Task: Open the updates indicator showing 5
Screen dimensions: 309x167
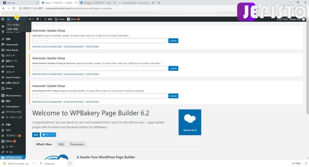Action: (31, 19)
